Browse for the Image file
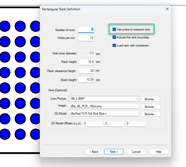Image resolution: width=186 pixels, height=167 pixels. click(x=150, y=107)
